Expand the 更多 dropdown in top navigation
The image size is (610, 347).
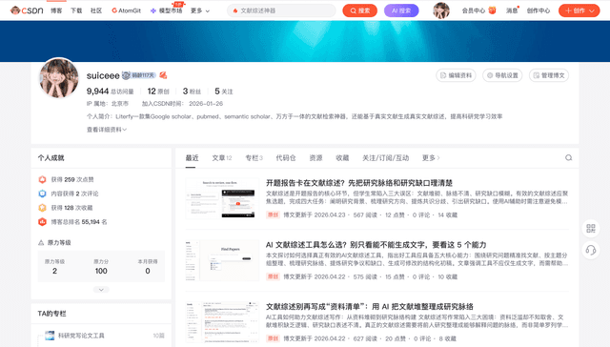point(200,10)
